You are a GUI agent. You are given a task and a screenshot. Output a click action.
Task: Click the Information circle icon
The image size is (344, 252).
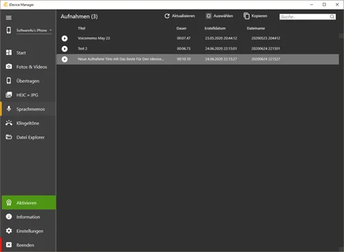click(x=9, y=217)
